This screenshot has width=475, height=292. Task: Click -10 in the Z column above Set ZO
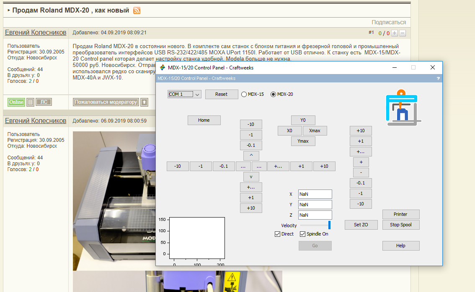[x=361, y=204]
